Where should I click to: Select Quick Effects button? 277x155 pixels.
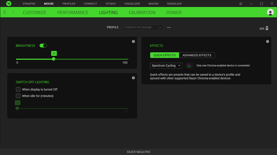point(165,55)
